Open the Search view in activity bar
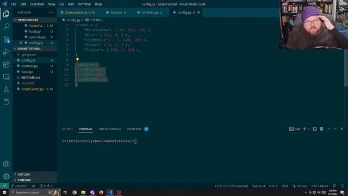348x196 pixels. pyautogui.click(x=6, y=27)
